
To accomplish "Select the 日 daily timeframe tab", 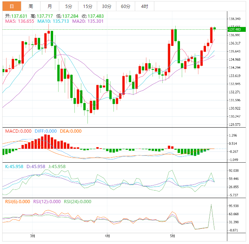I will [x=12, y=6].
